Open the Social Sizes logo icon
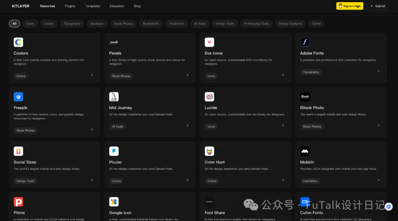 point(18,151)
